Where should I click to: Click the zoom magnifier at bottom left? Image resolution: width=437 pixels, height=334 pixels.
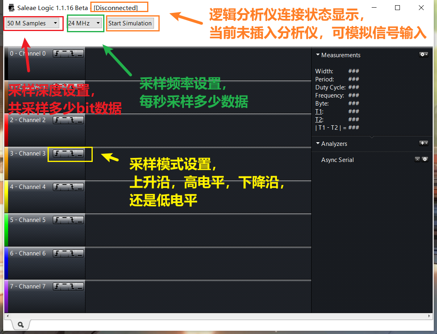[x=20, y=324]
